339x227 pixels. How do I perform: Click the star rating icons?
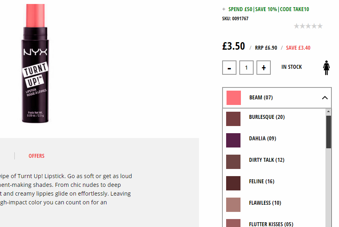(308, 26)
